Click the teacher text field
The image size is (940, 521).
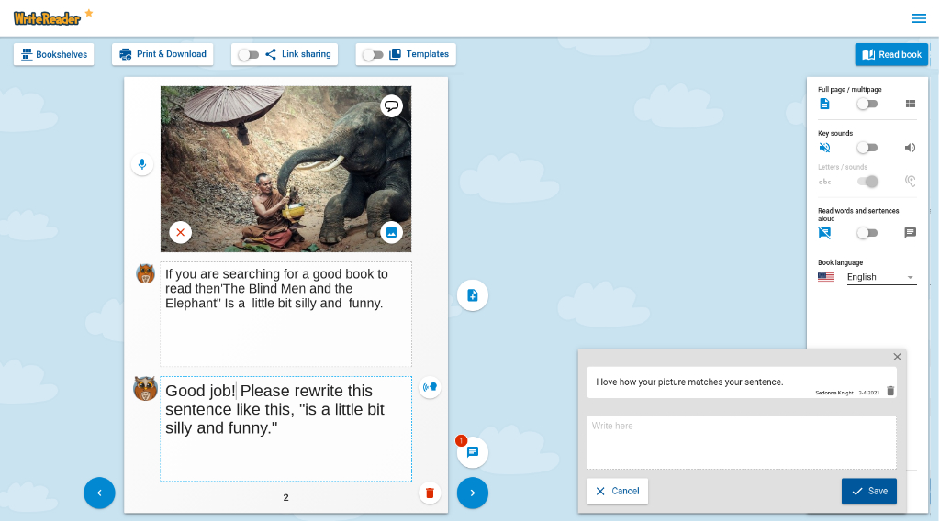click(286, 428)
